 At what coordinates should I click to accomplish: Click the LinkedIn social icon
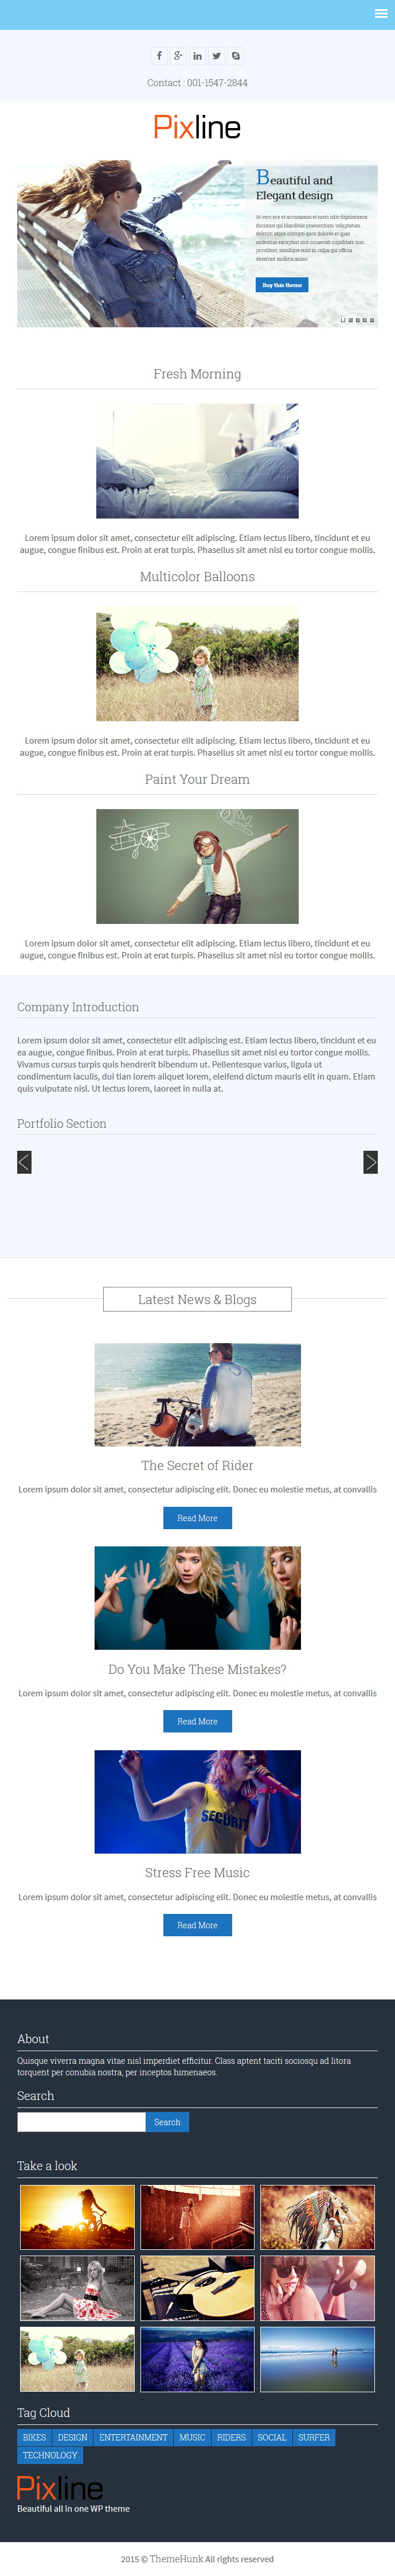pyautogui.click(x=197, y=56)
